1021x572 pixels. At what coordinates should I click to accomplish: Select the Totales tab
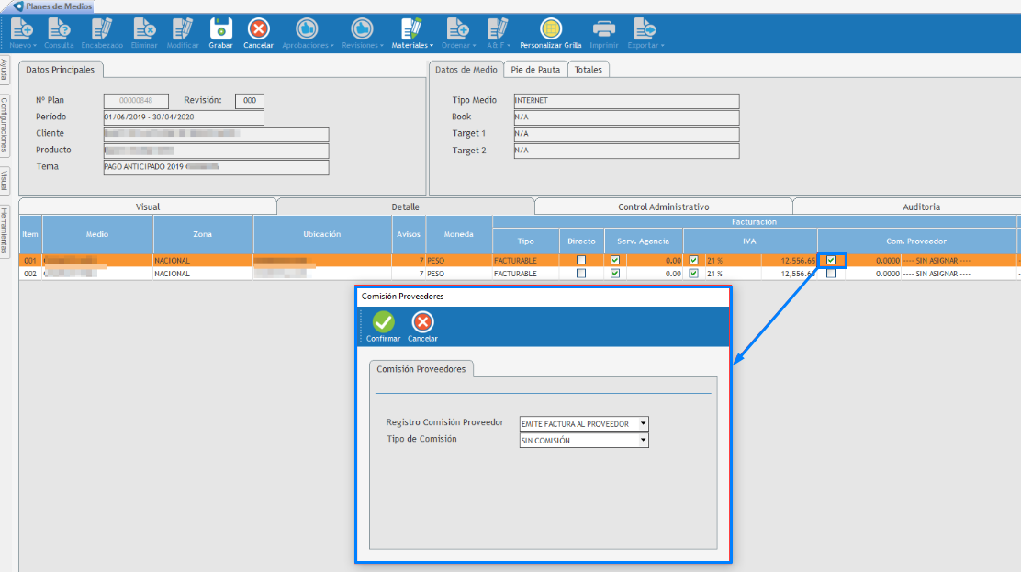click(589, 70)
